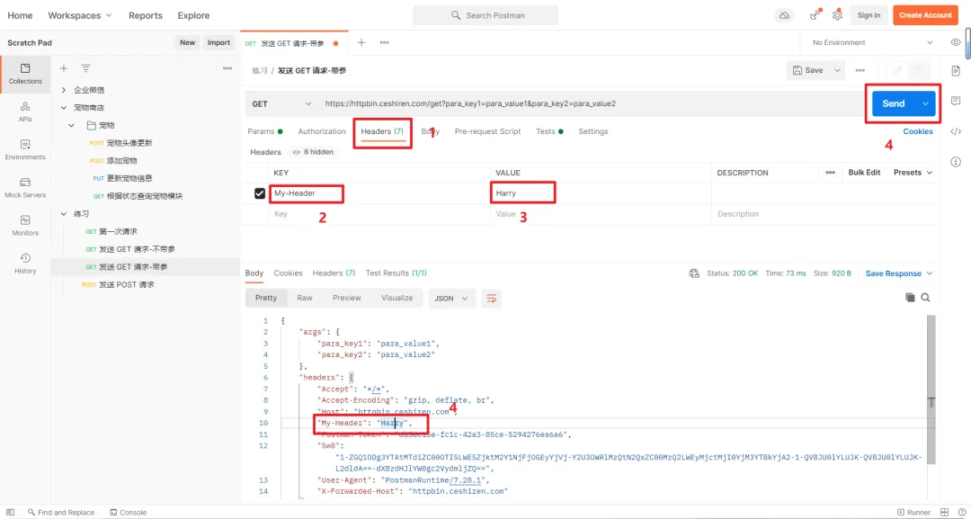Viewport: 971px width, 519px height.
Task: Expand the 企业微信 collection
Action: coord(64,90)
